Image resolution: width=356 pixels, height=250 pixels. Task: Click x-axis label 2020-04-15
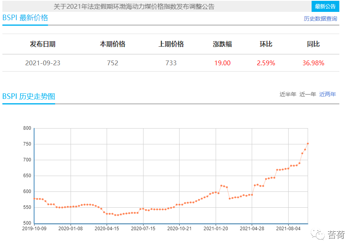pyautogui.click(x=107, y=229)
